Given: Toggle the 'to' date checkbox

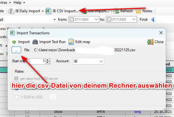Looking at the screenshot, I should click(109, 19).
